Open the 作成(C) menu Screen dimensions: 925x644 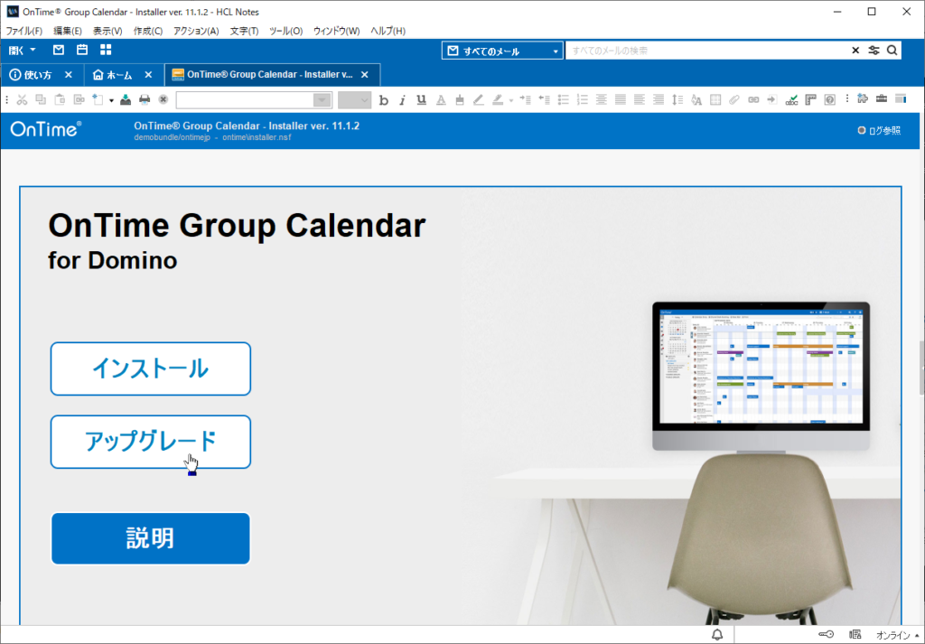[x=148, y=31]
